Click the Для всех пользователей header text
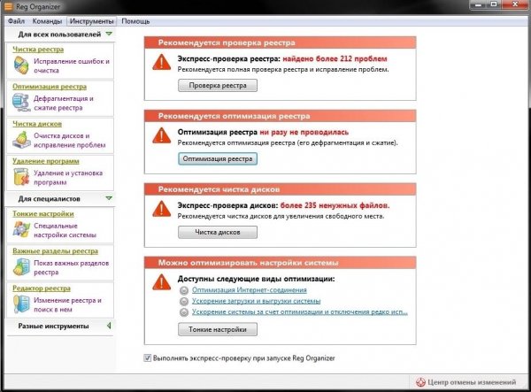The image size is (531, 392). pos(59,35)
